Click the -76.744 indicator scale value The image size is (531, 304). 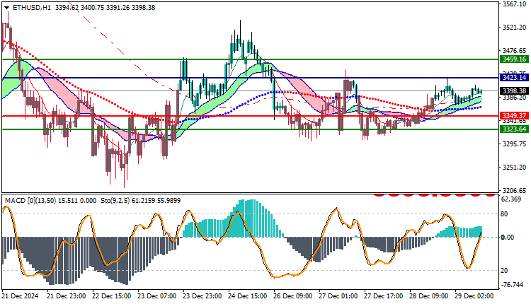coord(512,285)
